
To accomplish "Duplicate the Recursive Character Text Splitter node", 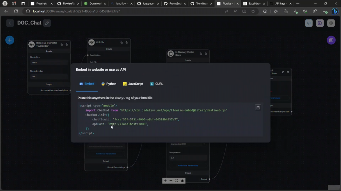I will click(x=62, y=45).
